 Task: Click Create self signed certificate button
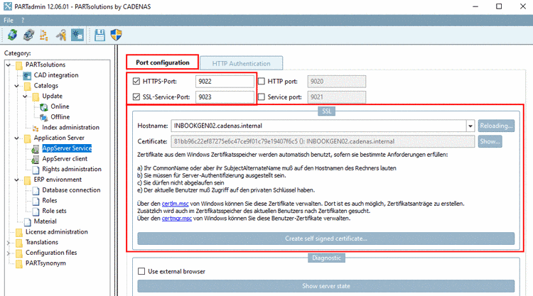326,239
